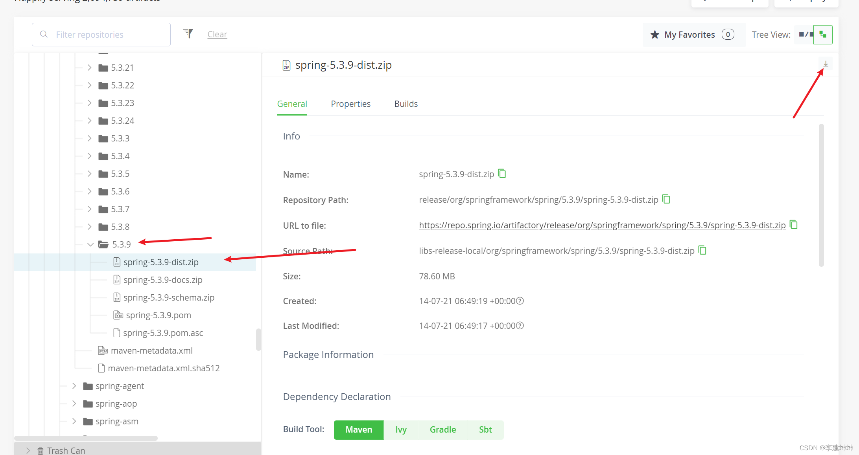Screen dimensions: 859x455
Task: Expand the 5.3.6 folder
Action: click(89, 191)
